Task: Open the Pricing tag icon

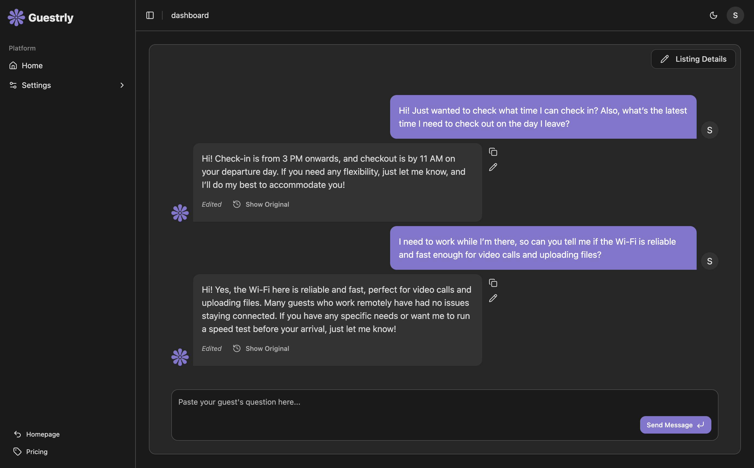Action: click(x=17, y=451)
